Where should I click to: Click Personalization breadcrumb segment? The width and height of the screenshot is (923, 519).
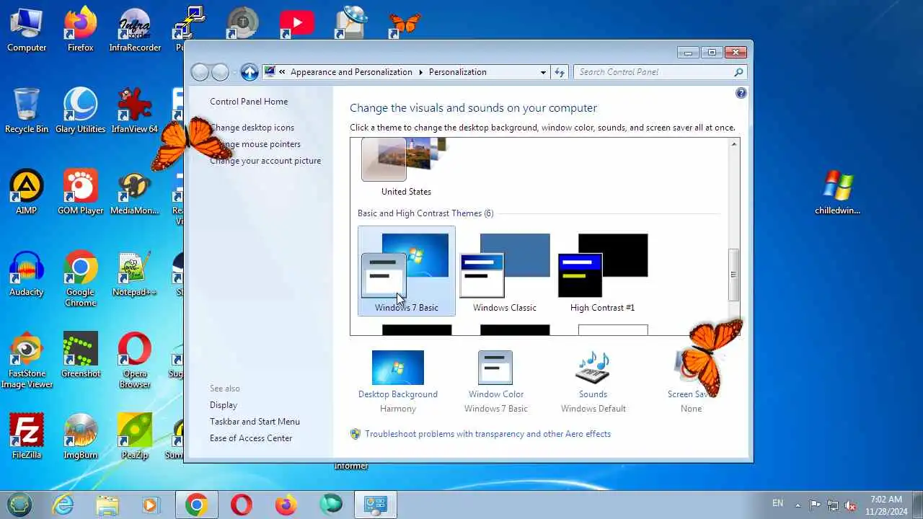(x=458, y=72)
